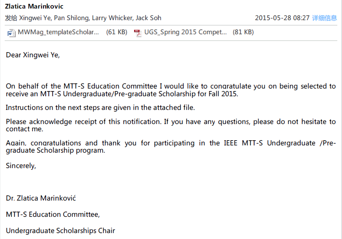The width and height of the screenshot is (342, 239).
Task: Click sender name Zlatica Marinkovic in header
Action: pyautogui.click(x=34, y=6)
